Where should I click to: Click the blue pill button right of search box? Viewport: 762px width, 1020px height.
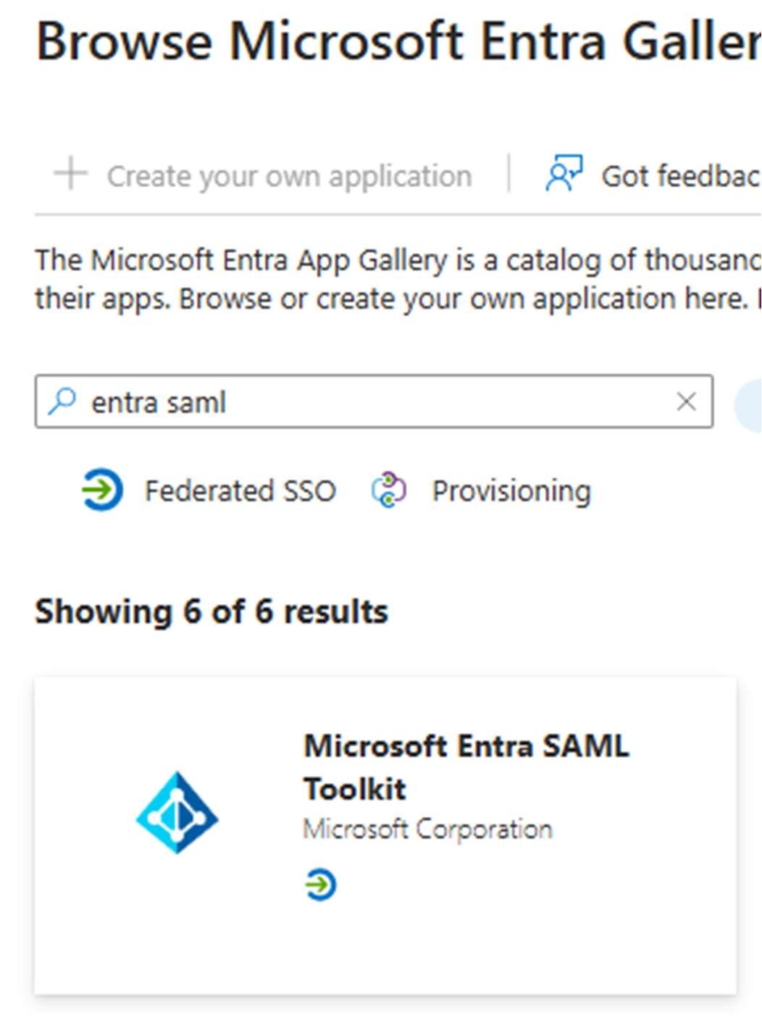[x=749, y=403]
